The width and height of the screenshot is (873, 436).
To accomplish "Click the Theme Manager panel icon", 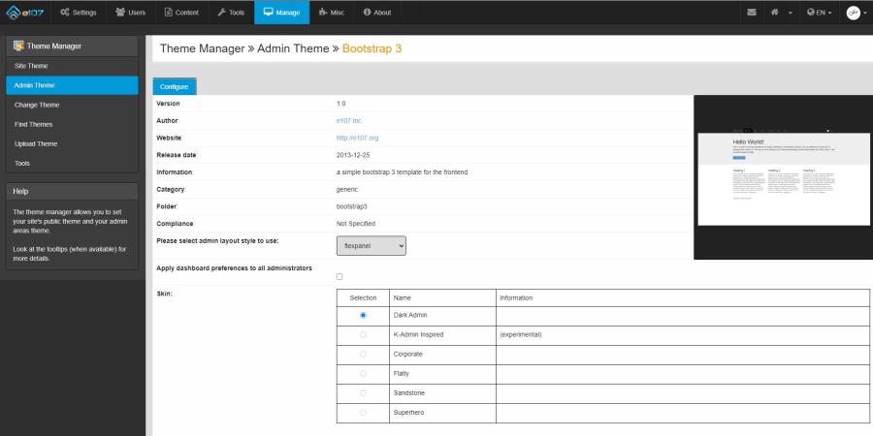I will click(x=18, y=46).
